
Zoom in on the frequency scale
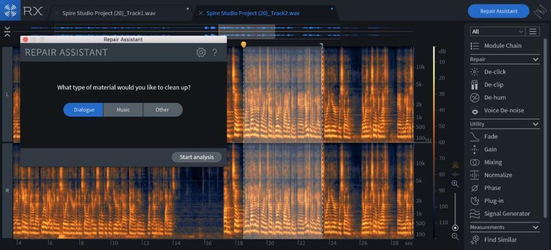pyautogui.click(x=455, y=184)
